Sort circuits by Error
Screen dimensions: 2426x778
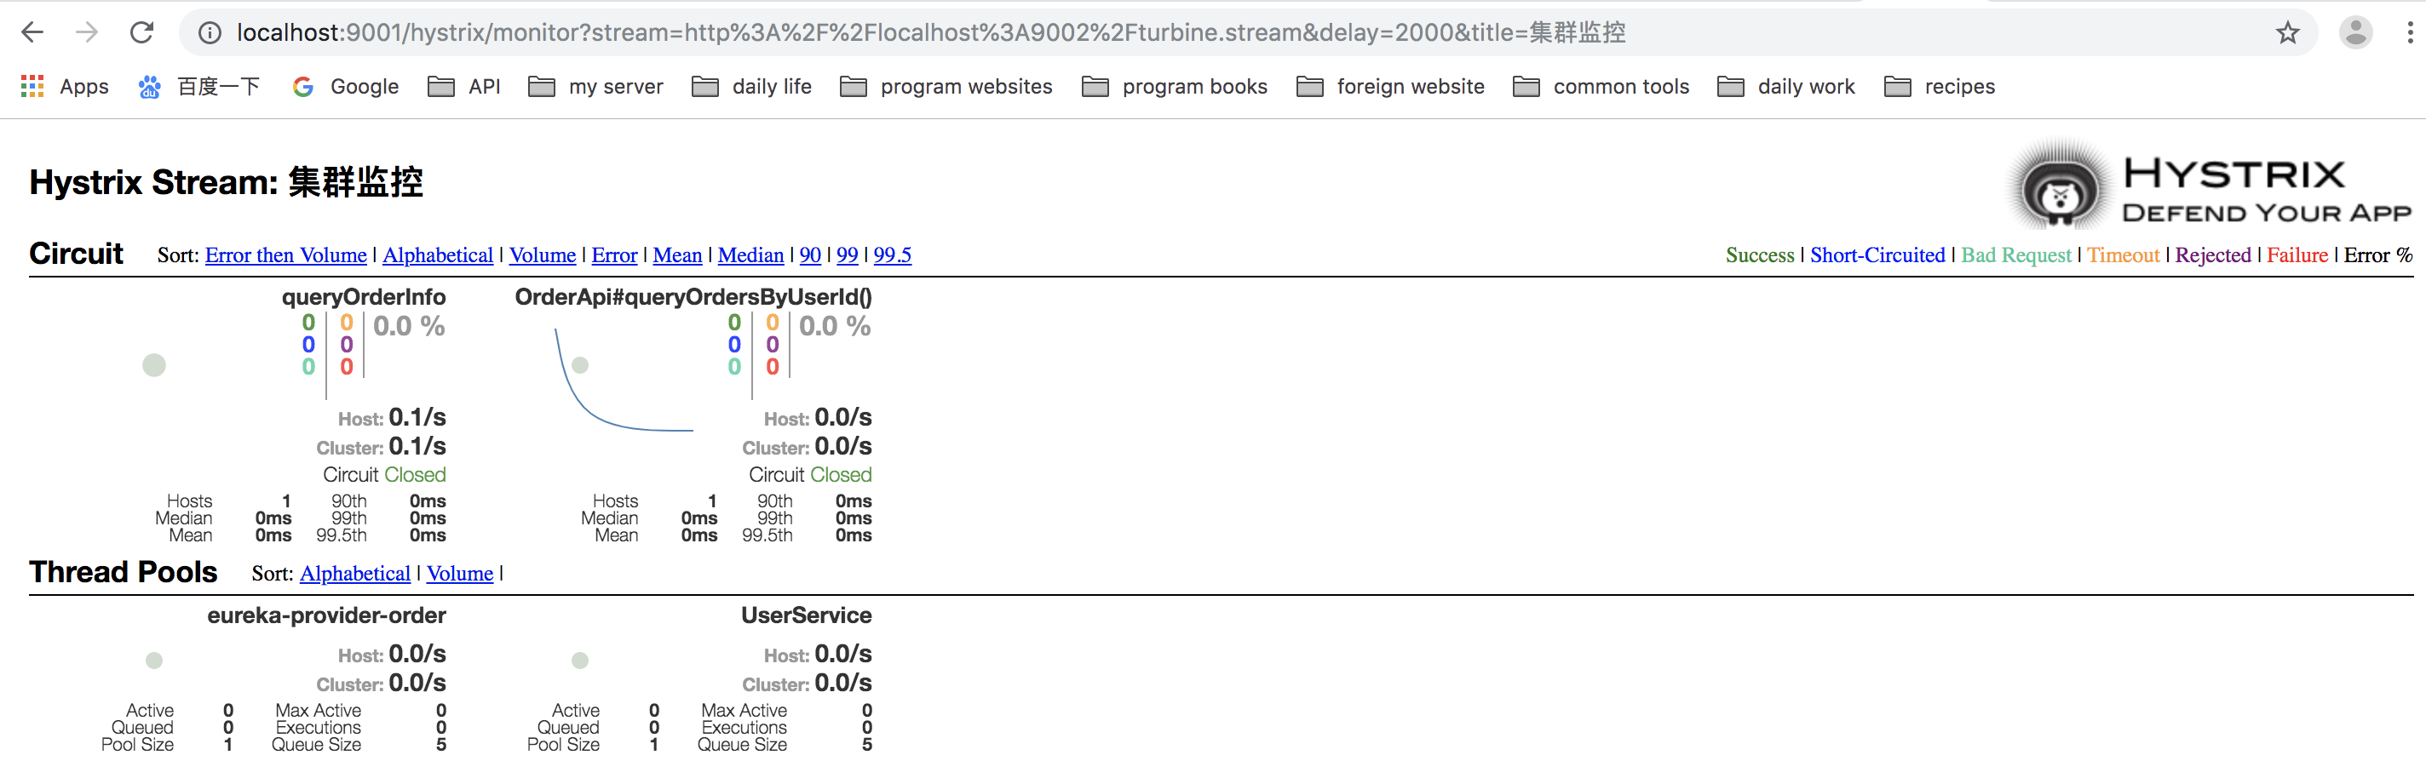coord(614,255)
